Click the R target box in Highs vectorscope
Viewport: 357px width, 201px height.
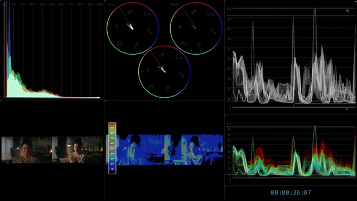click(193, 12)
